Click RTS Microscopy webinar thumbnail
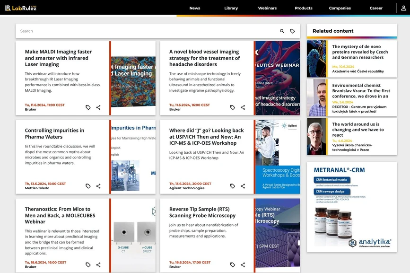Viewport: 410px width, 273px height. pos(278,235)
